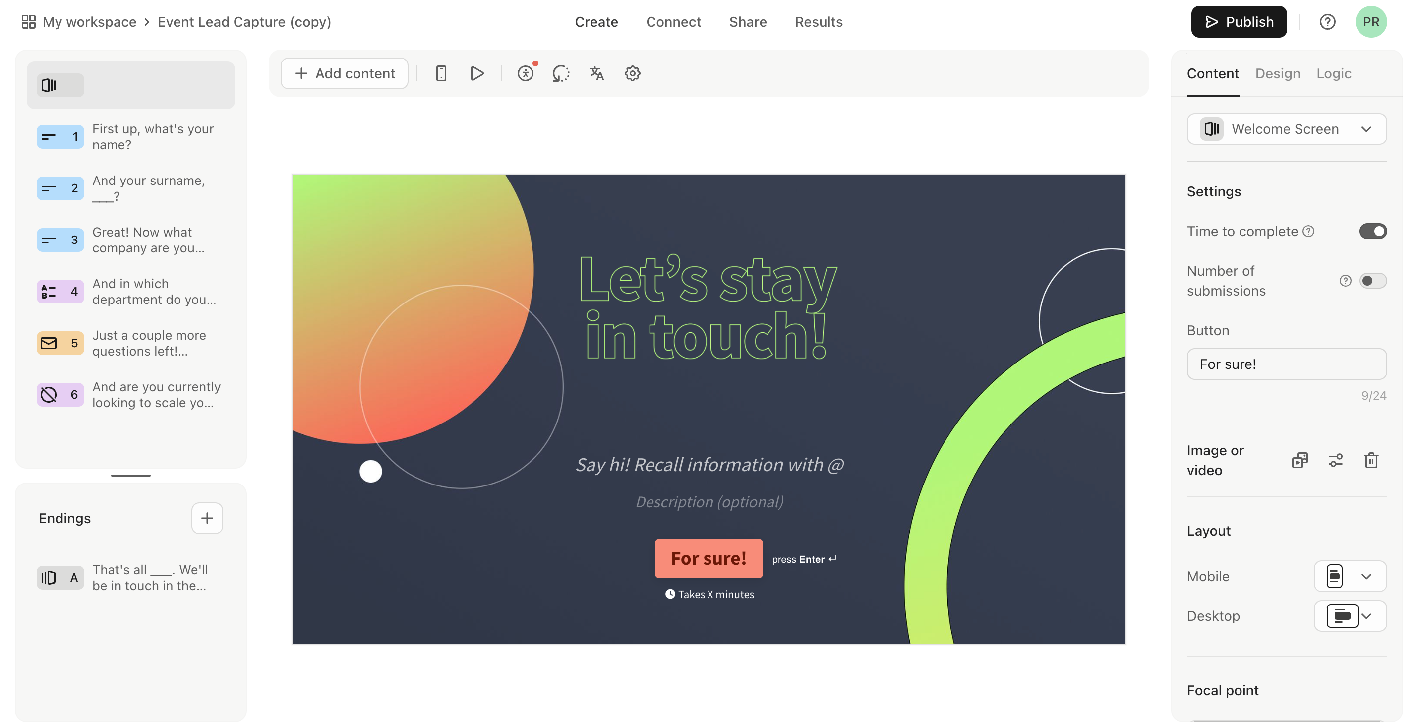
Task: Click 'Say hi! Recall information with @' text
Action: (709, 465)
